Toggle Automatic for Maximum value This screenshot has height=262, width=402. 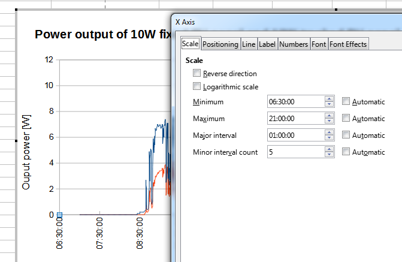click(x=346, y=118)
